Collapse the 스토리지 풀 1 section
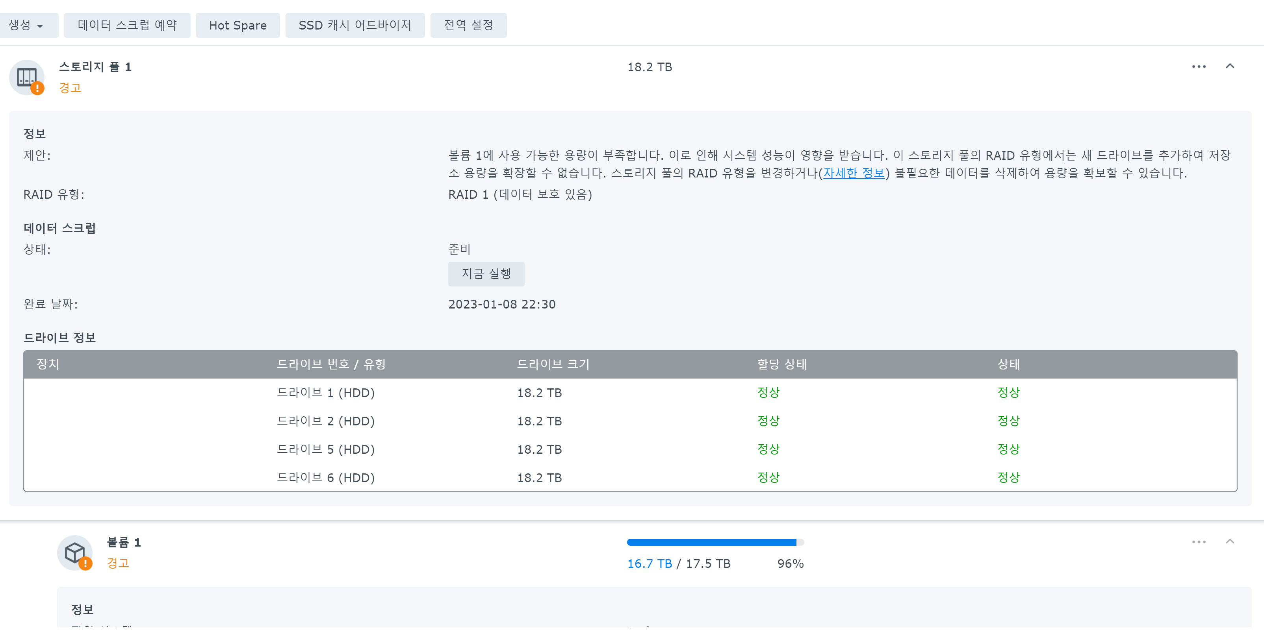The height and width of the screenshot is (630, 1264). (1230, 66)
